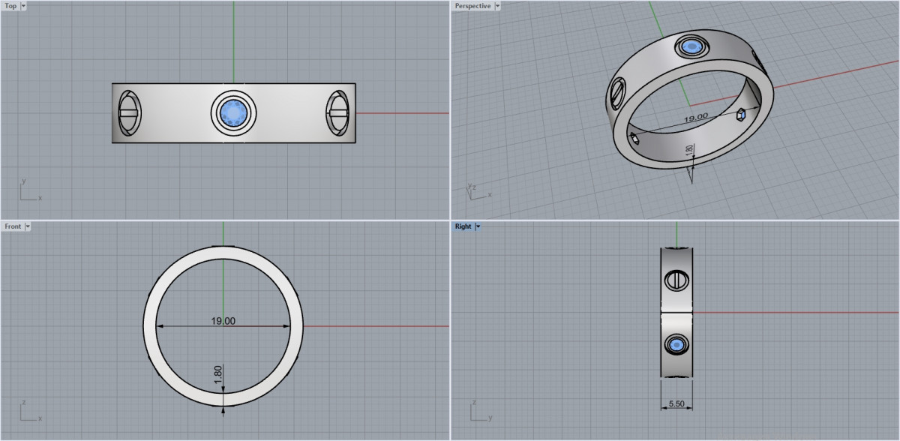Activate the Perspective viewport title
This screenshot has height=441, width=900.
pos(472,6)
